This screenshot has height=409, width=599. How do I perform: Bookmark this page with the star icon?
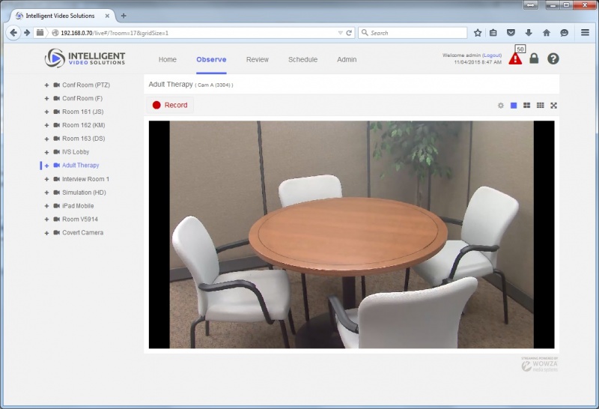pyautogui.click(x=478, y=33)
